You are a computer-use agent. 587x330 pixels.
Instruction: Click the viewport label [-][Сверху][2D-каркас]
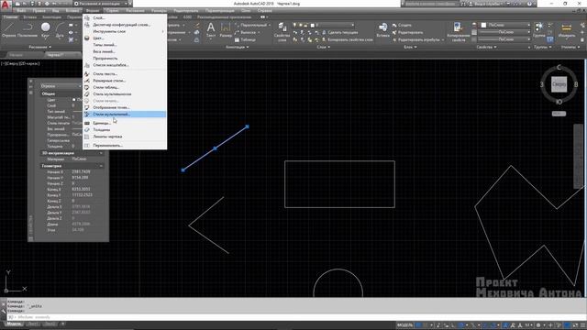[x=20, y=63]
